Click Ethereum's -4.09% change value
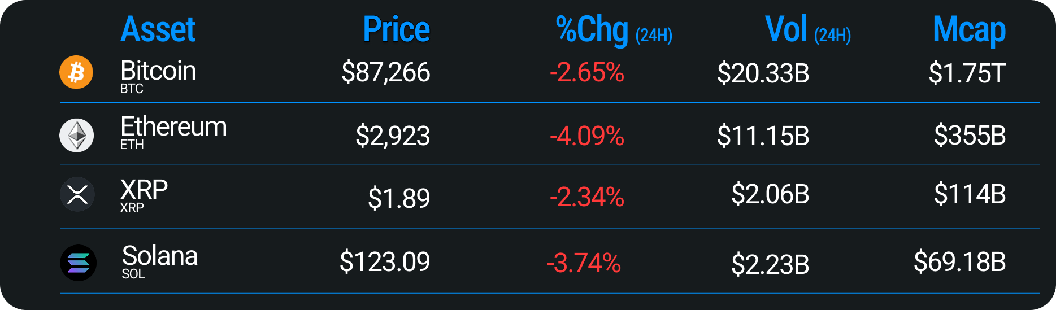Image resolution: width=1056 pixels, height=310 pixels. [x=587, y=136]
